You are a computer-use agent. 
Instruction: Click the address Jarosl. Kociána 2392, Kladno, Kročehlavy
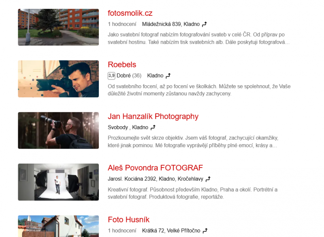(156, 179)
